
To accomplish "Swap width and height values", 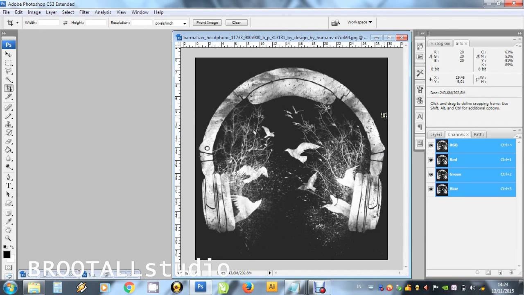I will [65, 23].
